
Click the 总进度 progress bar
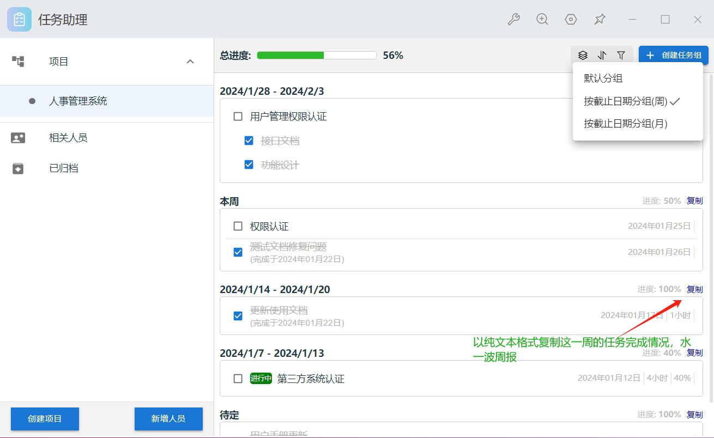click(x=317, y=55)
